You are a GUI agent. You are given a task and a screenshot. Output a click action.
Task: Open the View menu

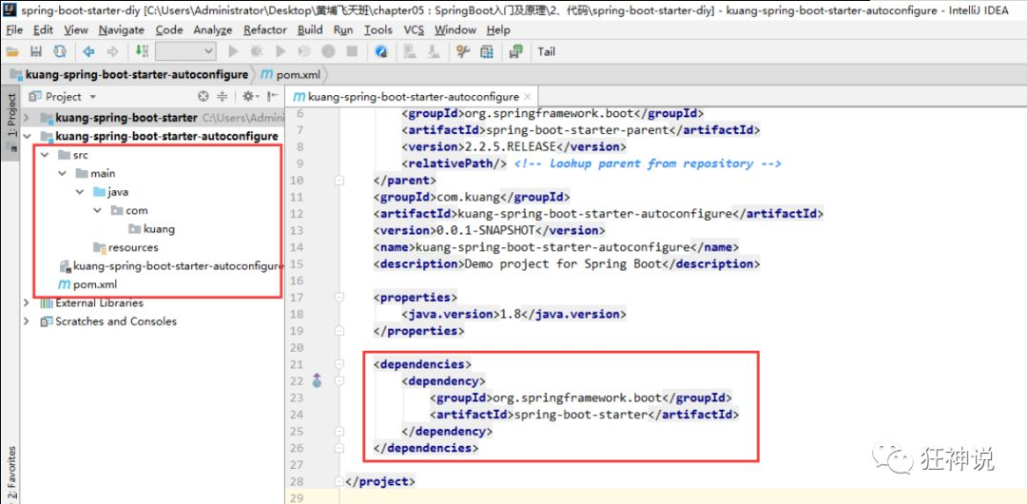click(76, 30)
